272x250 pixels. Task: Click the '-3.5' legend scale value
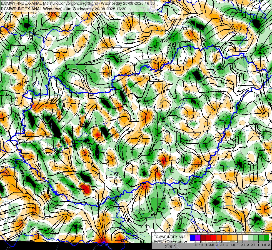(211, 245)
